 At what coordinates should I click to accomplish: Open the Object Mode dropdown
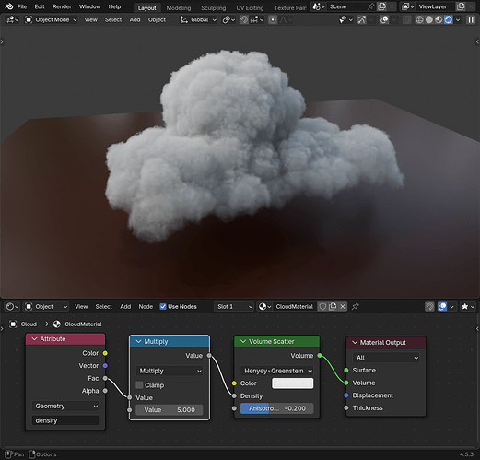pos(51,19)
